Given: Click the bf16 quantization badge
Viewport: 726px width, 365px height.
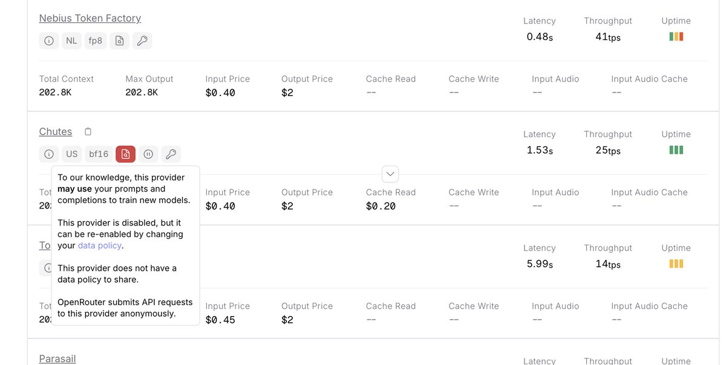Looking at the screenshot, I should [x=99, y=154].
